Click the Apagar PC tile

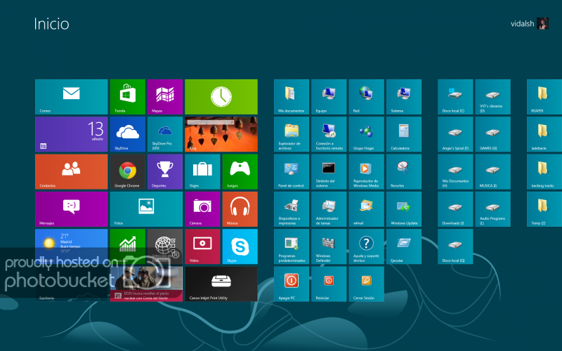point(292,283)
